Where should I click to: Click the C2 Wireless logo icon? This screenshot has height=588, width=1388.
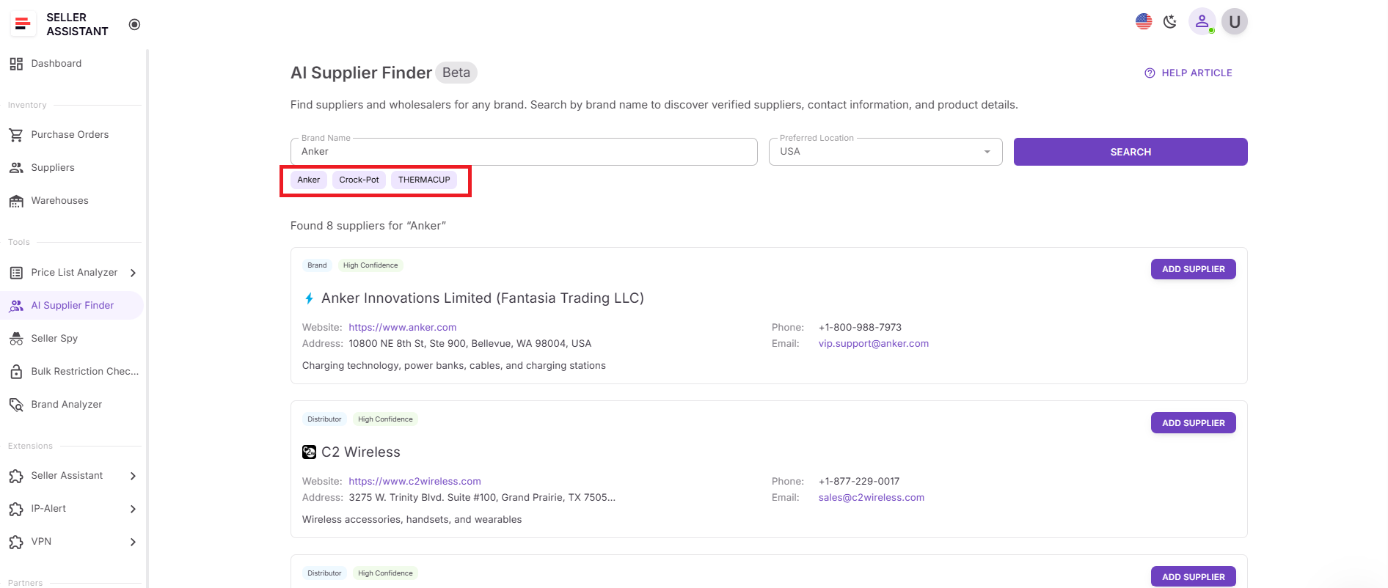pyautogui.click(x=309, y=452)
